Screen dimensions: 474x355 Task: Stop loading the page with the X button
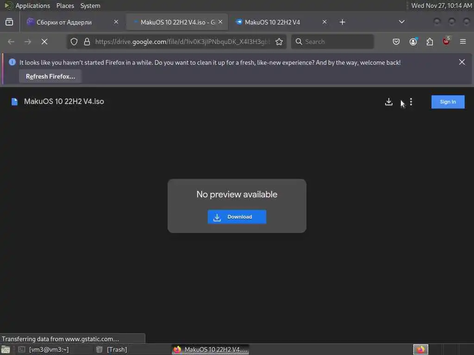(44, 42)
